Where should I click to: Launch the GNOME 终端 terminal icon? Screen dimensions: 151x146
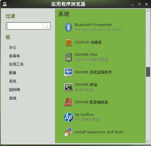(x=69, y=87)
